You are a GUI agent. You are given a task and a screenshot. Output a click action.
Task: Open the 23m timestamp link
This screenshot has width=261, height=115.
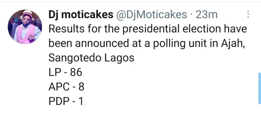[x=206, y=15]
